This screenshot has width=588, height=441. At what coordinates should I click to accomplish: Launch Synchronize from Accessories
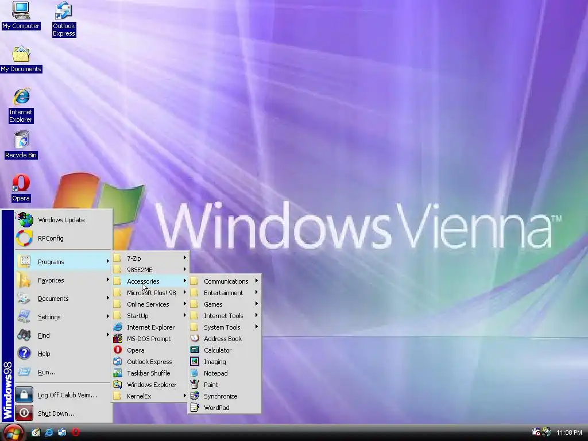pos(225,396)
